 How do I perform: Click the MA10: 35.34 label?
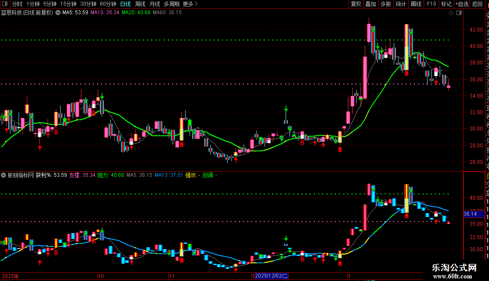pos(105,13)
